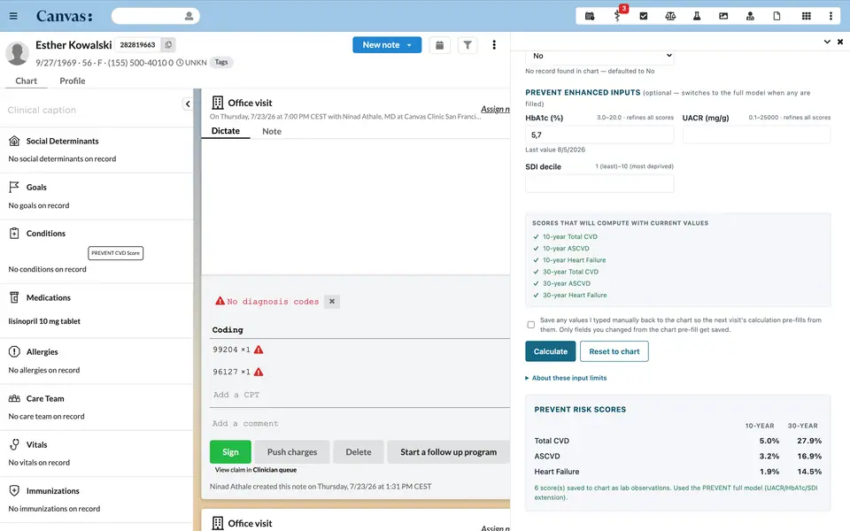Click Start a follow up program
The image size is (850, 531).
pyautogui.click(x=448, y=452)
